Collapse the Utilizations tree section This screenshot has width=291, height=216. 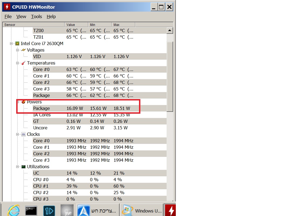click(x=18, y=167)
